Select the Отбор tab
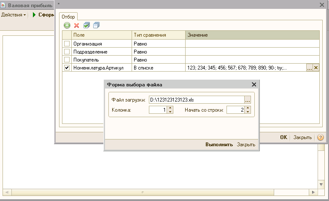Screen dimensions: 329x201 [68, 16]
